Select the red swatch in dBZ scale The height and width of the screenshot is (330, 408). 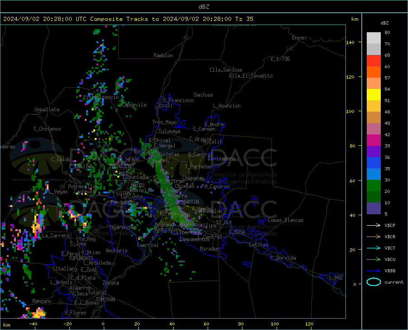(374, 60)
